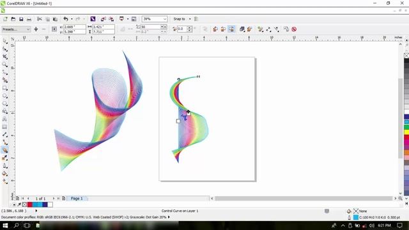
Task: Select the Polygon tool
Action: 4,103
